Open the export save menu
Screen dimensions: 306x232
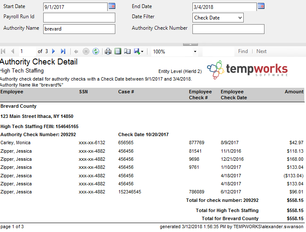[x=139, y=52]
